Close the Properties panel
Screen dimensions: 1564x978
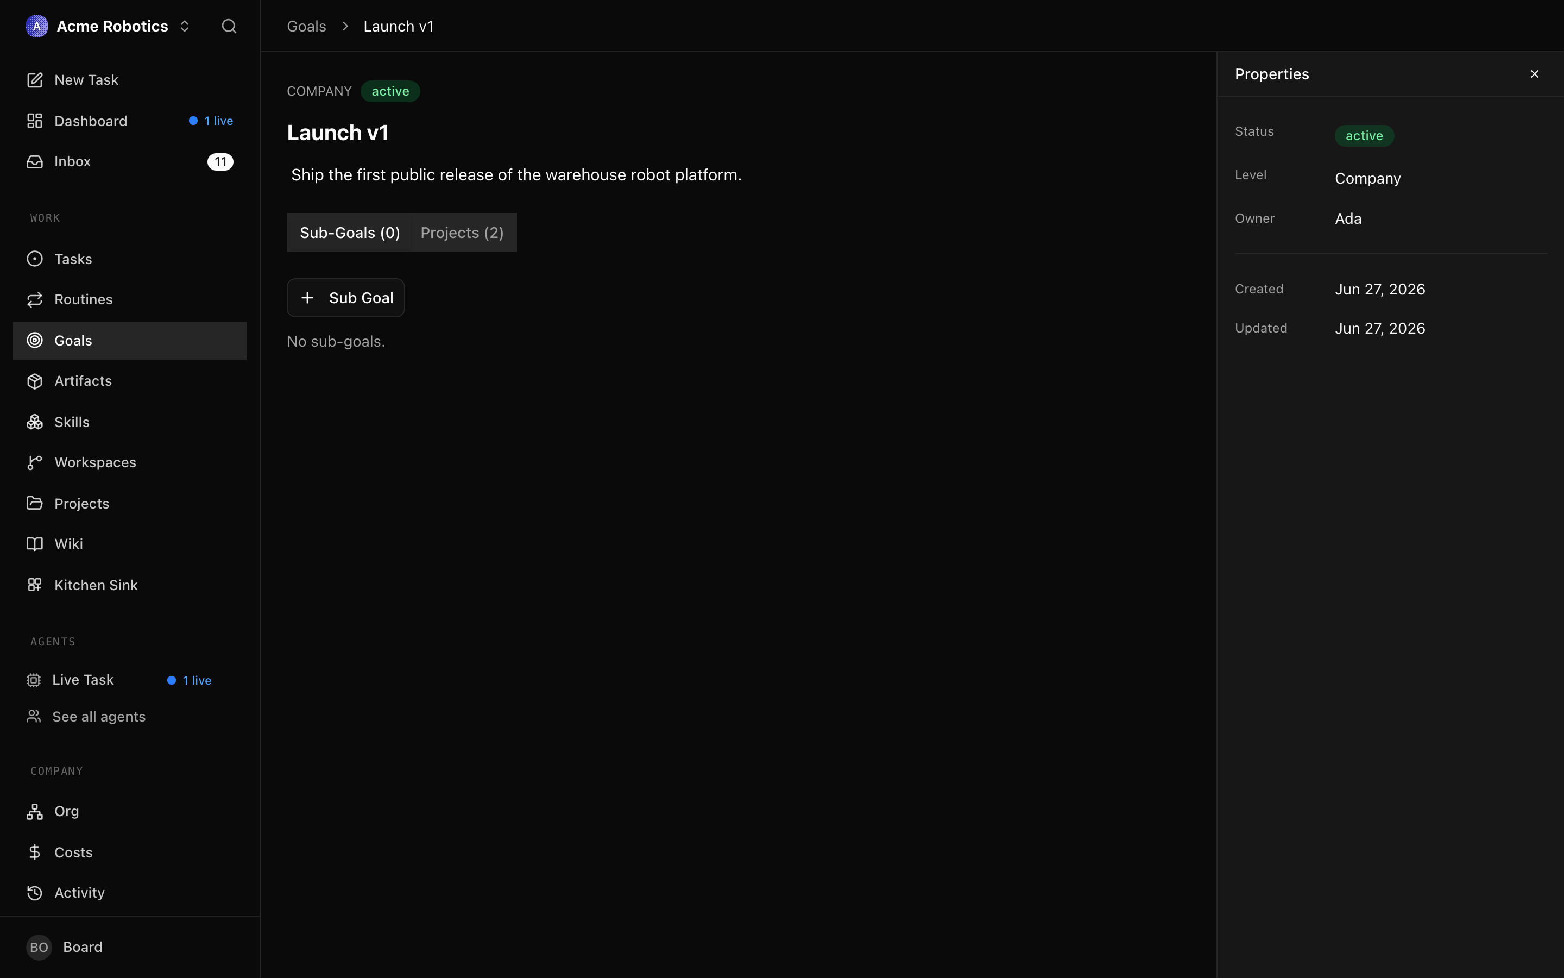[x=1534, y=74]
